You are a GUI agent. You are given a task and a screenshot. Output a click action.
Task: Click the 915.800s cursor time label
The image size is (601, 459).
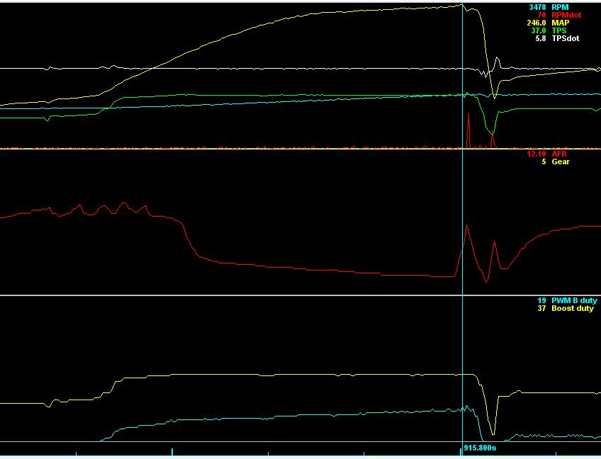point(480,448)
